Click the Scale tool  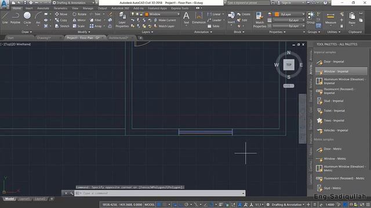[x=79, y=26]
